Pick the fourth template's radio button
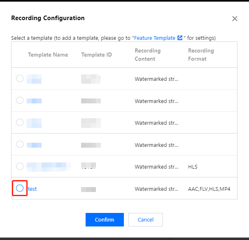 (20, 144)
